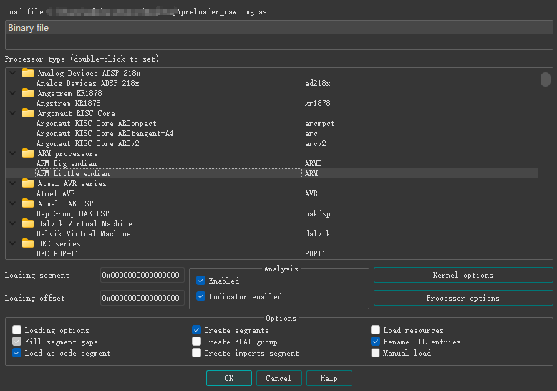
Task: Click the Dalvik Virtual Machine folder icon
Action: (28, 223)
